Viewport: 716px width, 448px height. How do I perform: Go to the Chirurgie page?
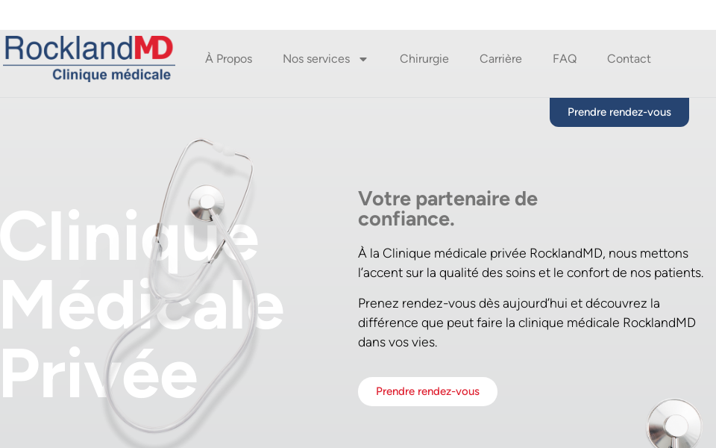click(x=424, y=59)
